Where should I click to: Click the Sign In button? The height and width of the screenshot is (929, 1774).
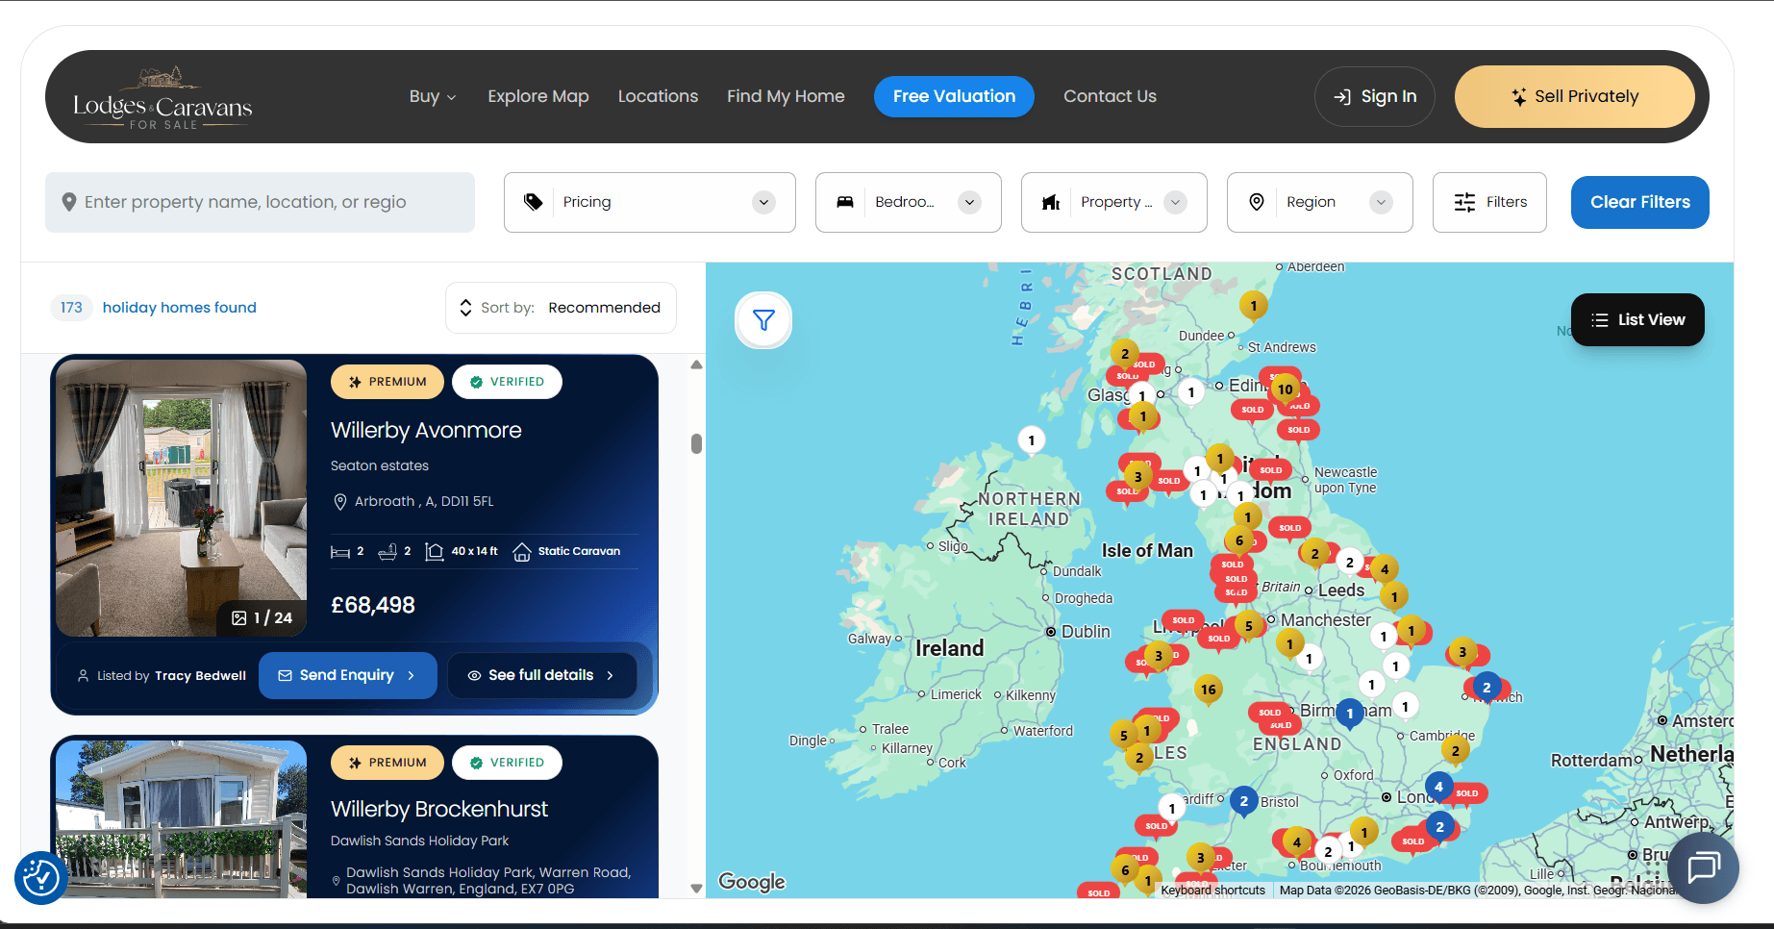[1375, 96]
